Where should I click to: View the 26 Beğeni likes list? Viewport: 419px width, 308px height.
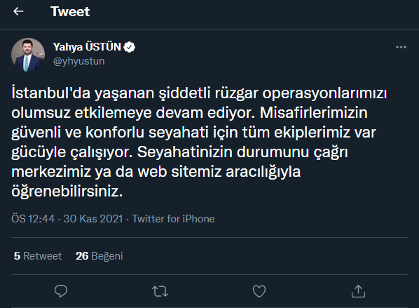point(99,256)
